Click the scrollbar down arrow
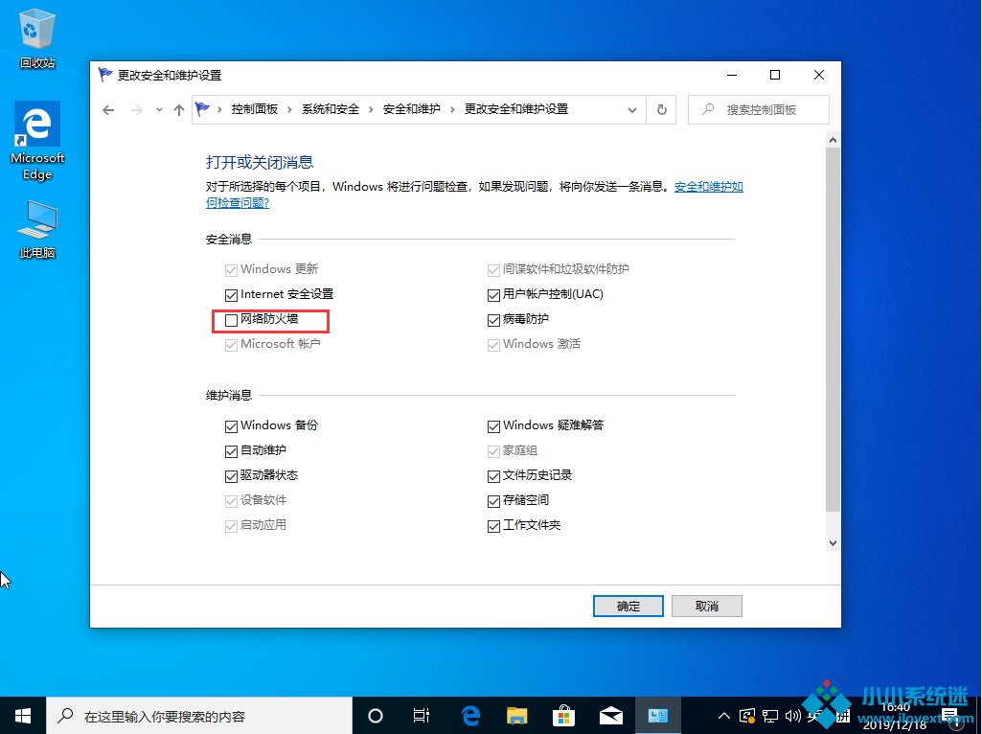This screenshot has width=982, height=734. (x=833, y=543)
